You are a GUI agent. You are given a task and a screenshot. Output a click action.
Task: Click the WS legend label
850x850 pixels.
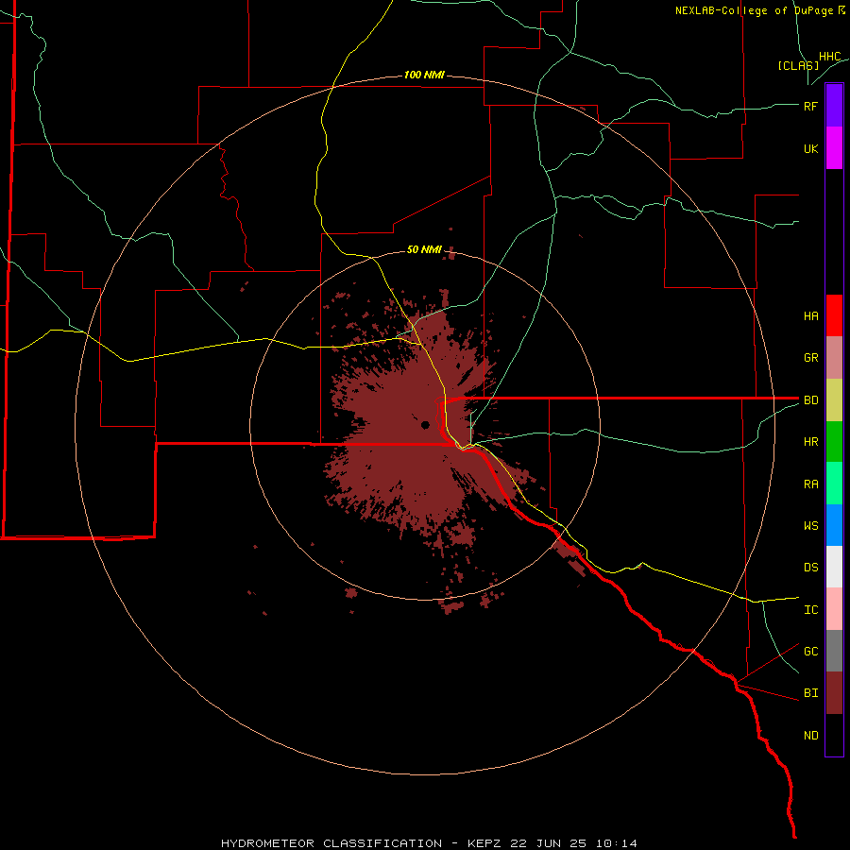(x=810, y=526)
